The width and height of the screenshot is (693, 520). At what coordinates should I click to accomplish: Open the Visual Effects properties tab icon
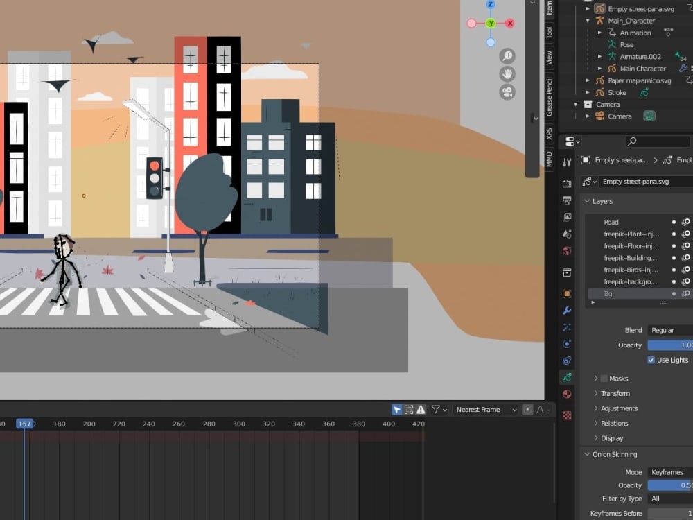[567, 327]
